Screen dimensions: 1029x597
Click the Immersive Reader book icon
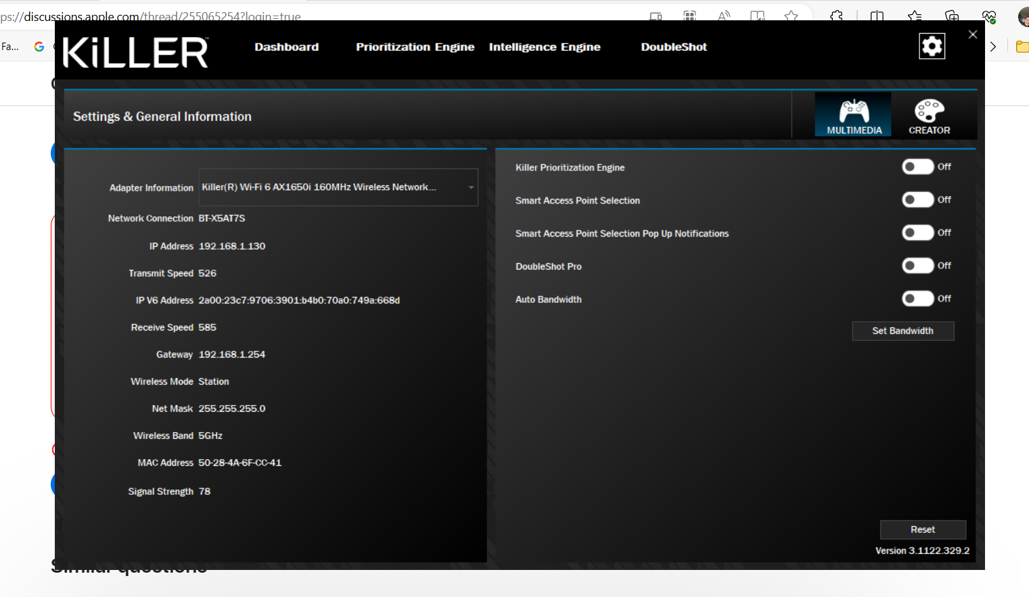758,16
